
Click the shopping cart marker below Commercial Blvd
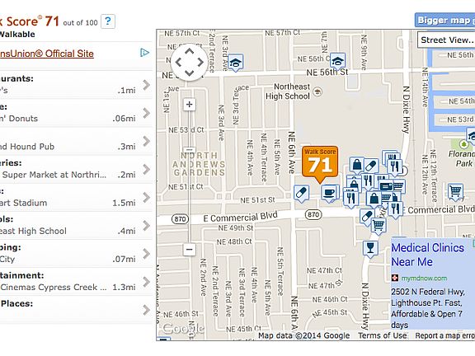tap(378, 226)
